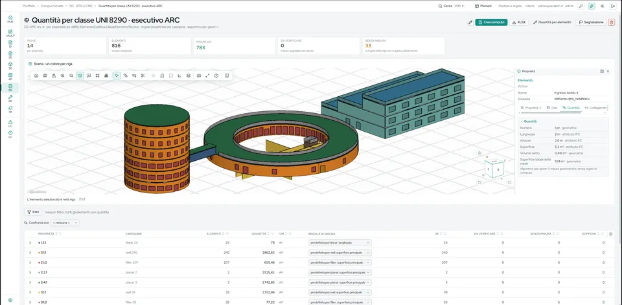The width and height of the screenshot is (622, 305).
Task: Toggle the side panel layout icon in scene toolbar
Action: 227,76
